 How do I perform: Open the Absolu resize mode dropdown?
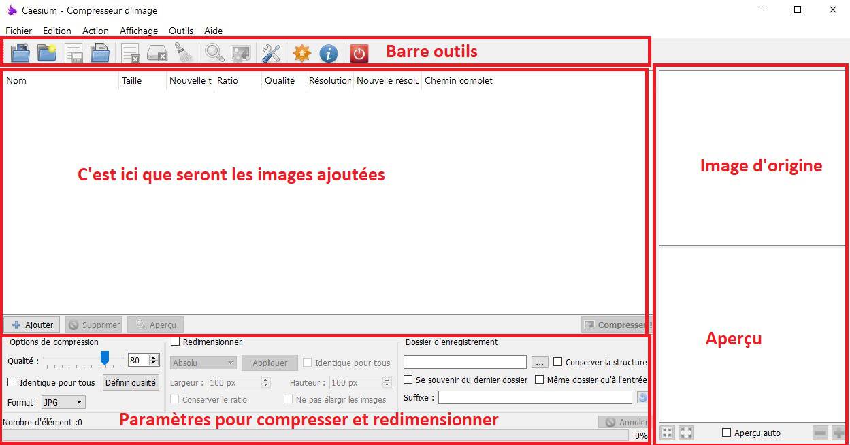click(x=203, y=363)
